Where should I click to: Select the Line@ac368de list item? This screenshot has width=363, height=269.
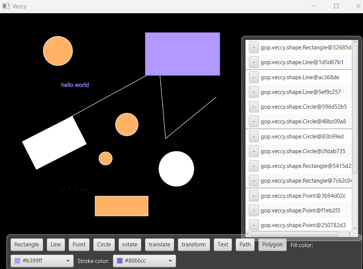click(300, 77)
